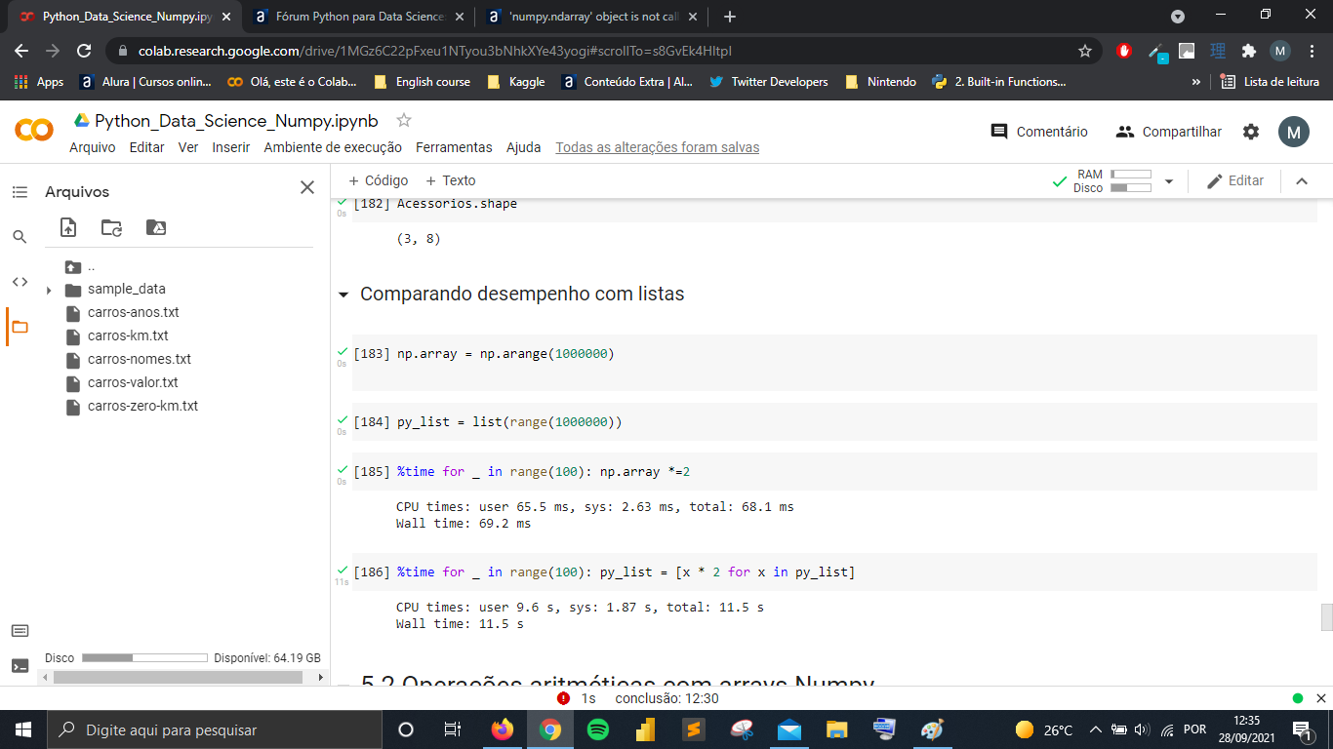
Task: Open the table of contents sidebar icon
Action: [20, 192]
